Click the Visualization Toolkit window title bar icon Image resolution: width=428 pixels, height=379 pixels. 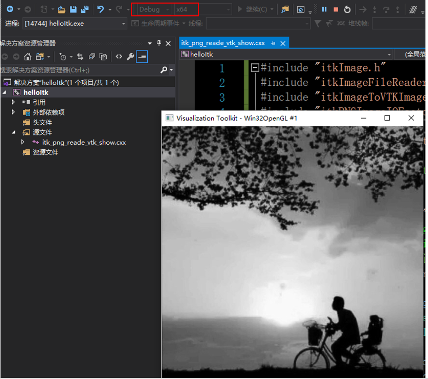[169, 118]
